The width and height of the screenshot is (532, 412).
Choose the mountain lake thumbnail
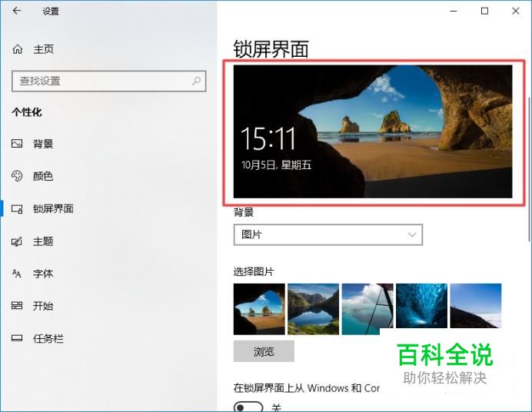coord(313,309)
